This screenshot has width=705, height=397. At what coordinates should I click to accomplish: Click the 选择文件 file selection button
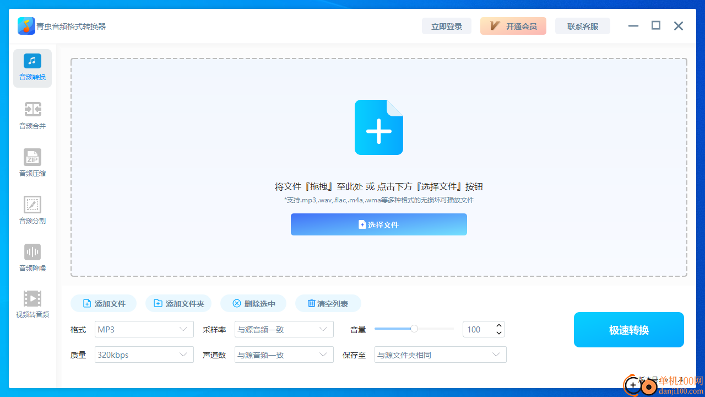(x=378, y=224)
